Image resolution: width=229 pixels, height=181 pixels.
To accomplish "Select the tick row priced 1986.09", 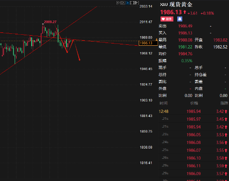I will click(193, 174).
